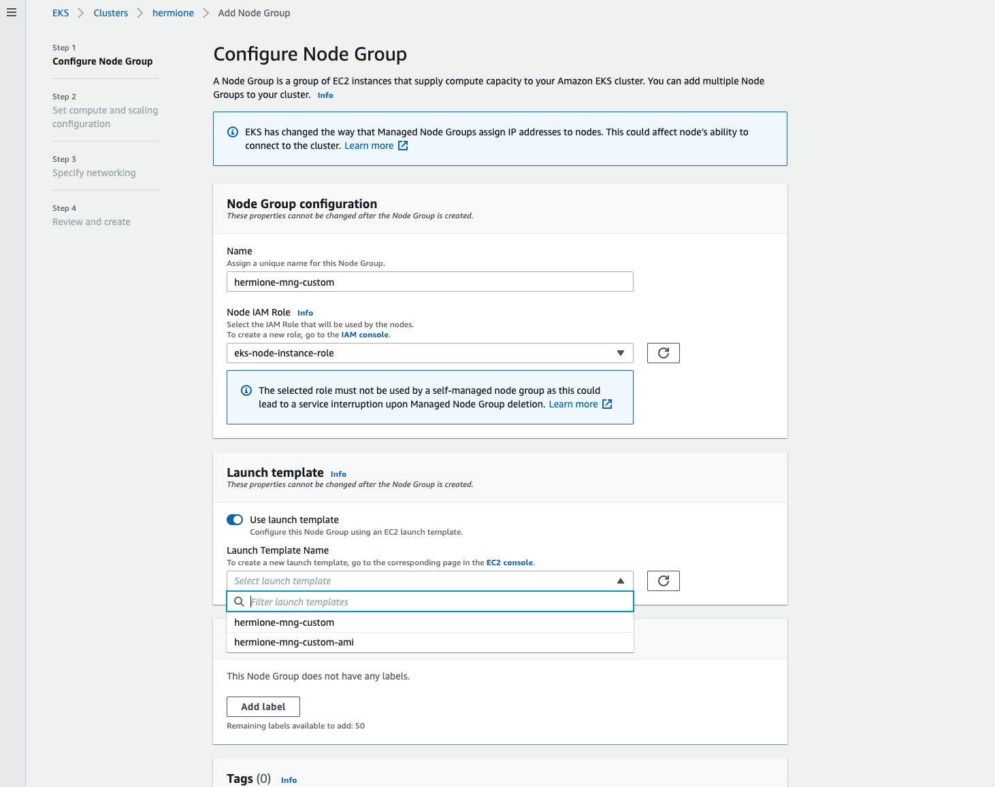
Task: Open the IAM console link
Action: pos(365,335)
